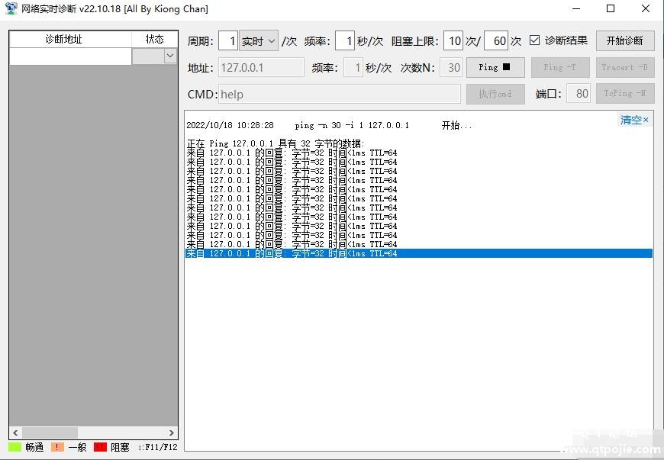
Task: Click the top 频率 seconds input field
Action: pyautogui.click(x=345, y=41)
